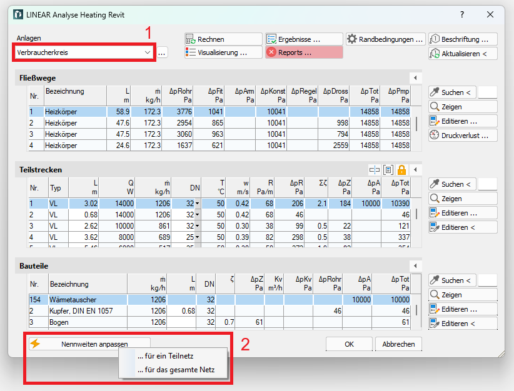Click the list icon beside the Teilstrecken lock
This screenshot has height=391, width=514.
(x=388, y=169)
